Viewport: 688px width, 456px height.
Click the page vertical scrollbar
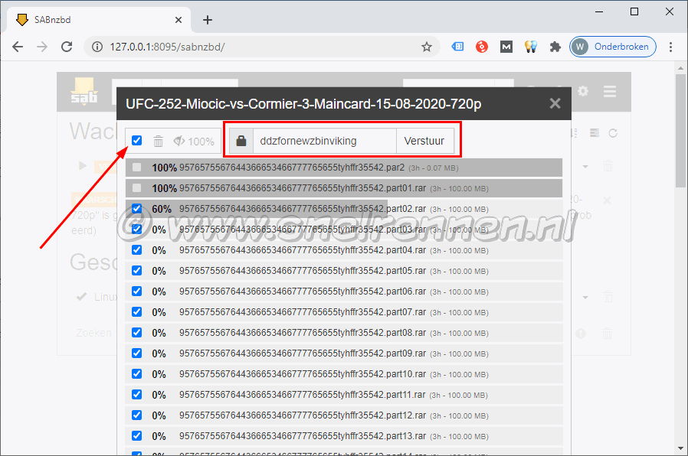coord(680,132)
